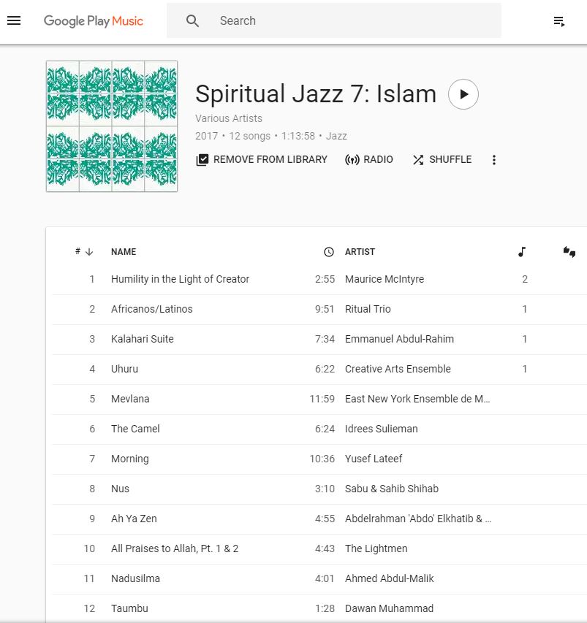Open artist East New York Ensemble de M…
The width and height of the screenshot is (587, 623).
point(417,399)
